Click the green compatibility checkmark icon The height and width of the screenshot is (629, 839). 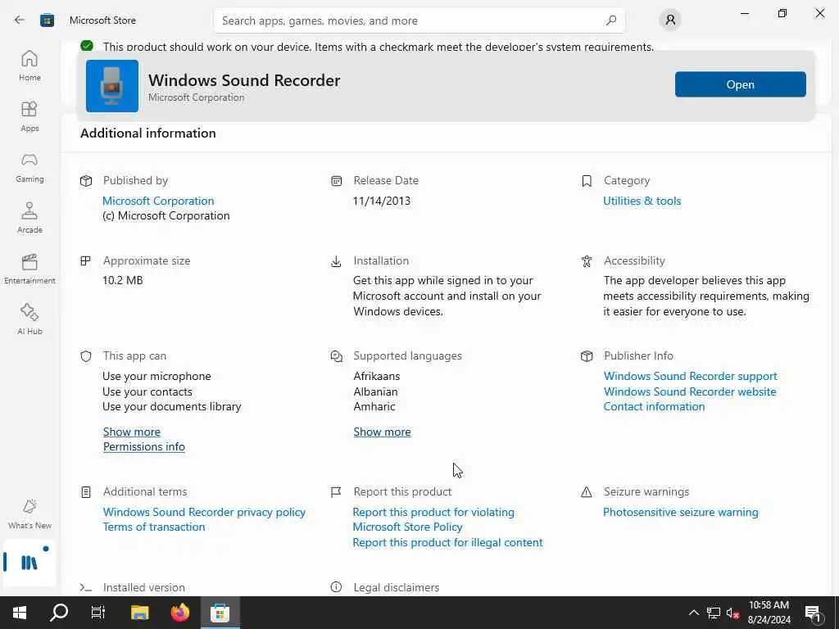87,46
